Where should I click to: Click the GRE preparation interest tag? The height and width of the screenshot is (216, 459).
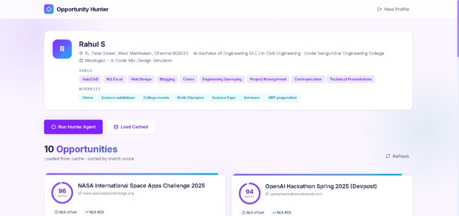coord(282,97)
